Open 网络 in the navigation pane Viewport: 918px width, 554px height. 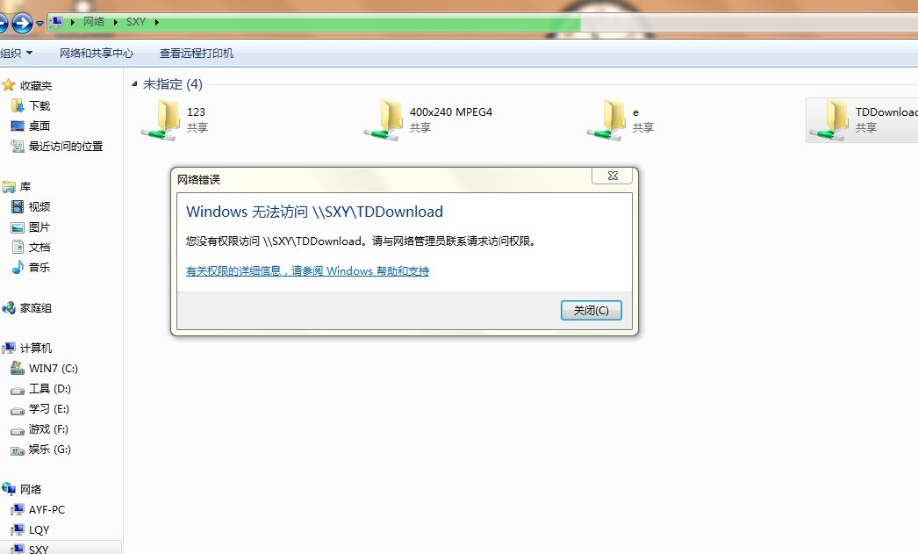click(31, 490)
